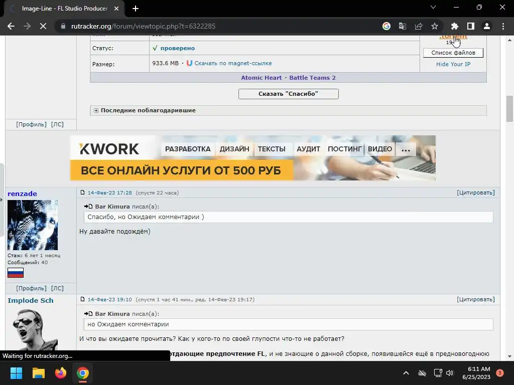
Task: Click the quote arrow icon in Implode Sch's post
Action: point(88,314)
